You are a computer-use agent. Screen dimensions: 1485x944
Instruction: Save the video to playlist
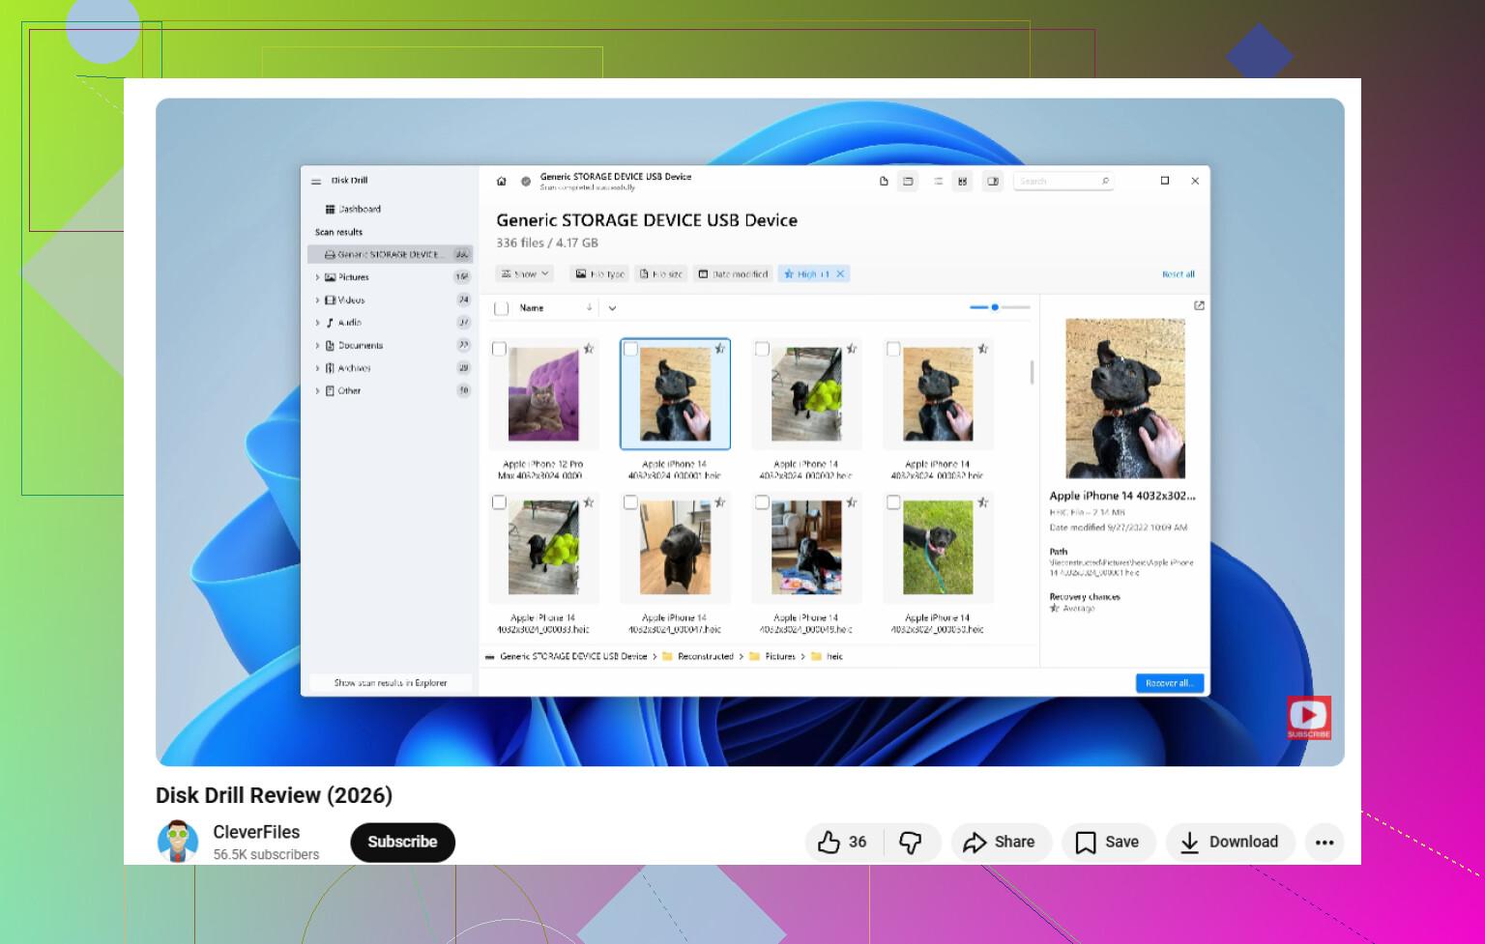1108,843
